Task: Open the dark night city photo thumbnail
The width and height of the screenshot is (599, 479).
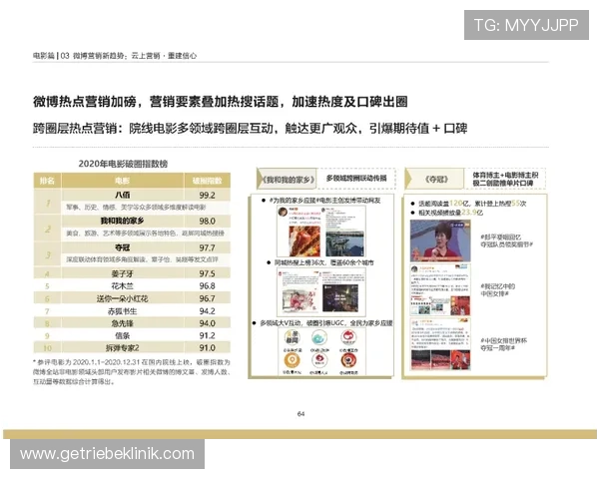Action: click(x=340, y=298)
